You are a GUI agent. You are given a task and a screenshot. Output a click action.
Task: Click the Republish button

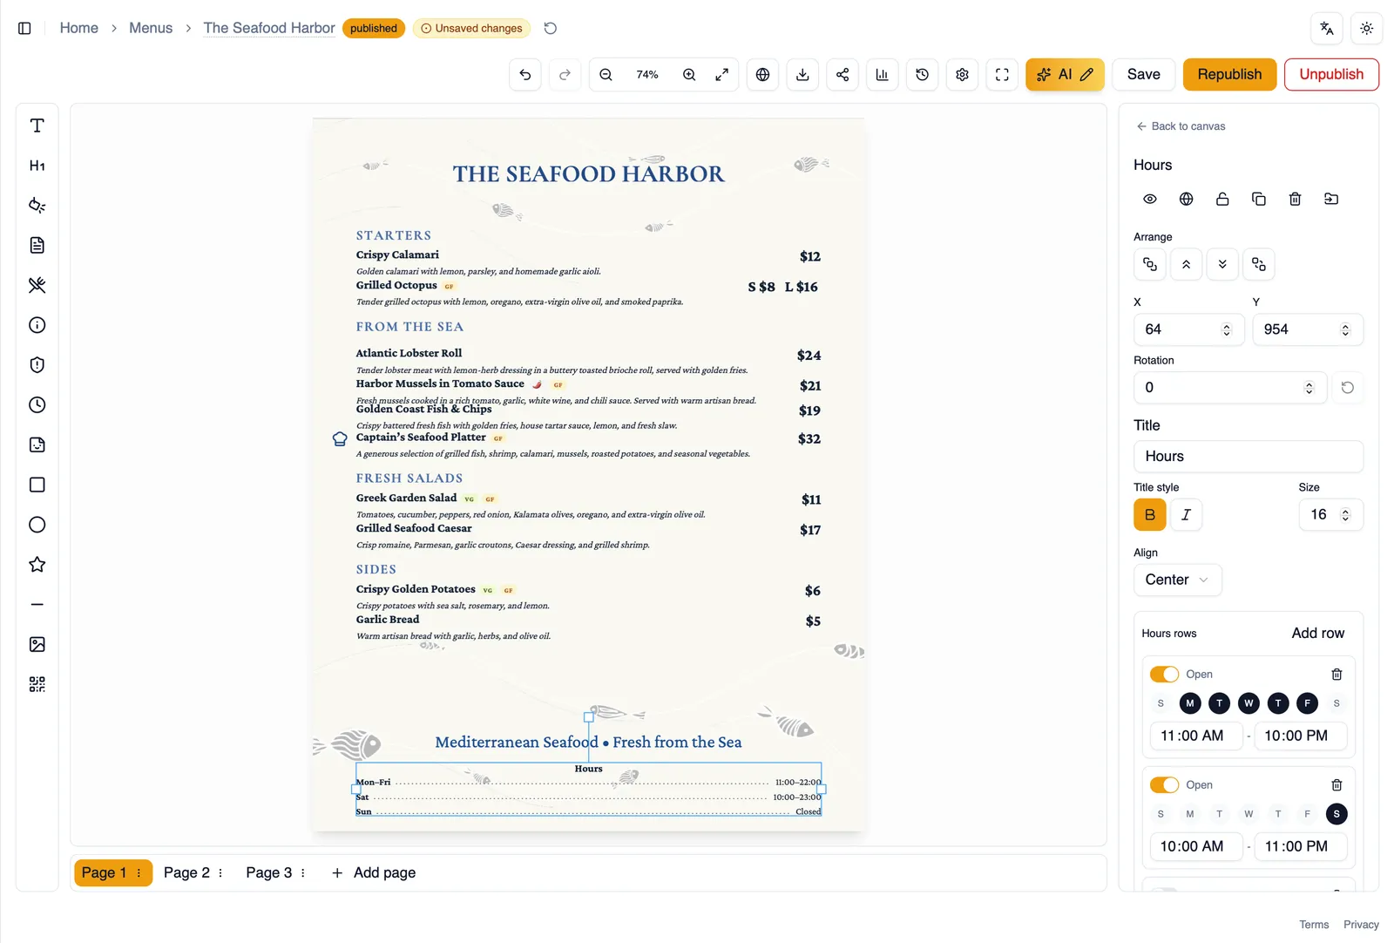coord(1229,75)
